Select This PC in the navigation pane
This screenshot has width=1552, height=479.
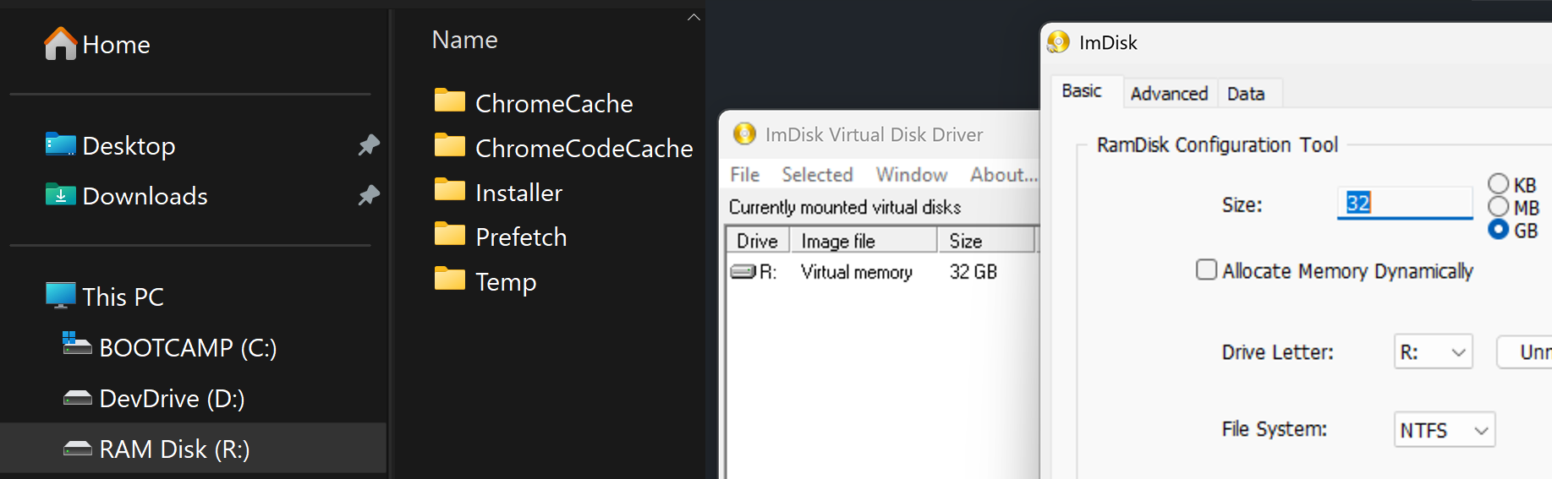tap(123, 297)
